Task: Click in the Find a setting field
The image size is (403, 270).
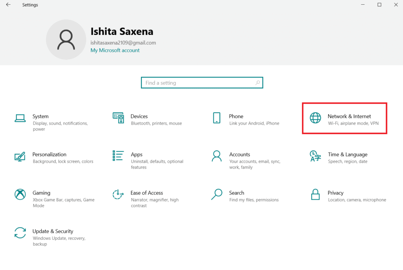Action: click(199, 83)
